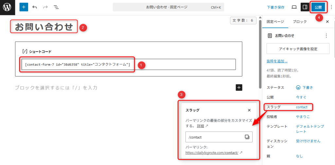Click the 公開 publish button
Image resolution: width=335 pixels, height=165 pixels.
(x=318, y=7)
